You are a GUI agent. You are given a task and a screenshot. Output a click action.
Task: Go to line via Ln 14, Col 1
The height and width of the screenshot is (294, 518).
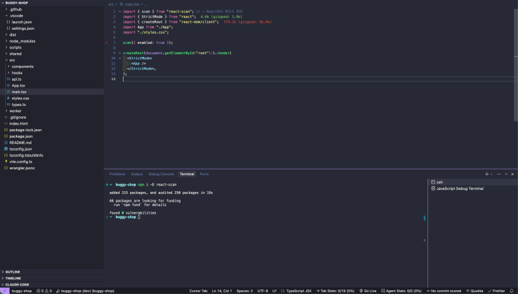[x=221, y=291]
